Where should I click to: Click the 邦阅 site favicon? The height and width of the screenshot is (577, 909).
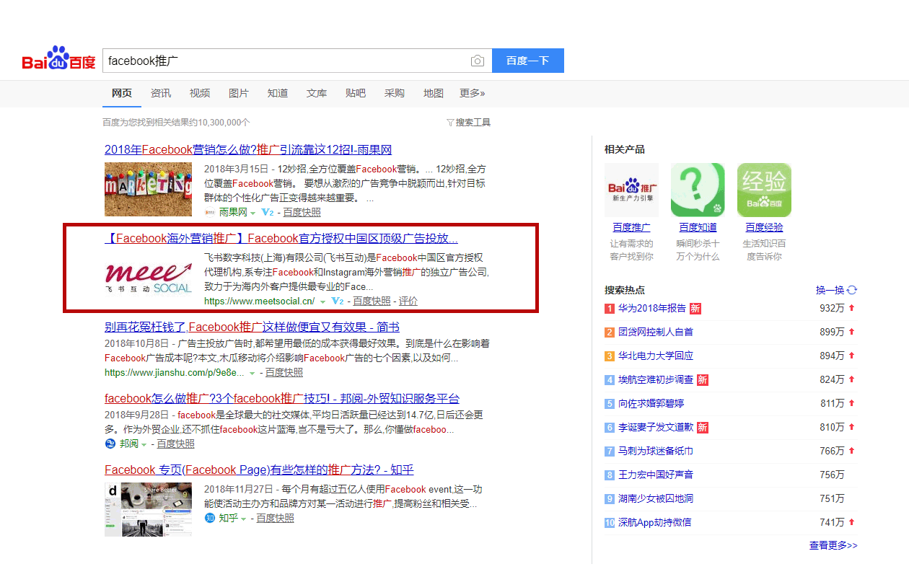coord(110,444)
